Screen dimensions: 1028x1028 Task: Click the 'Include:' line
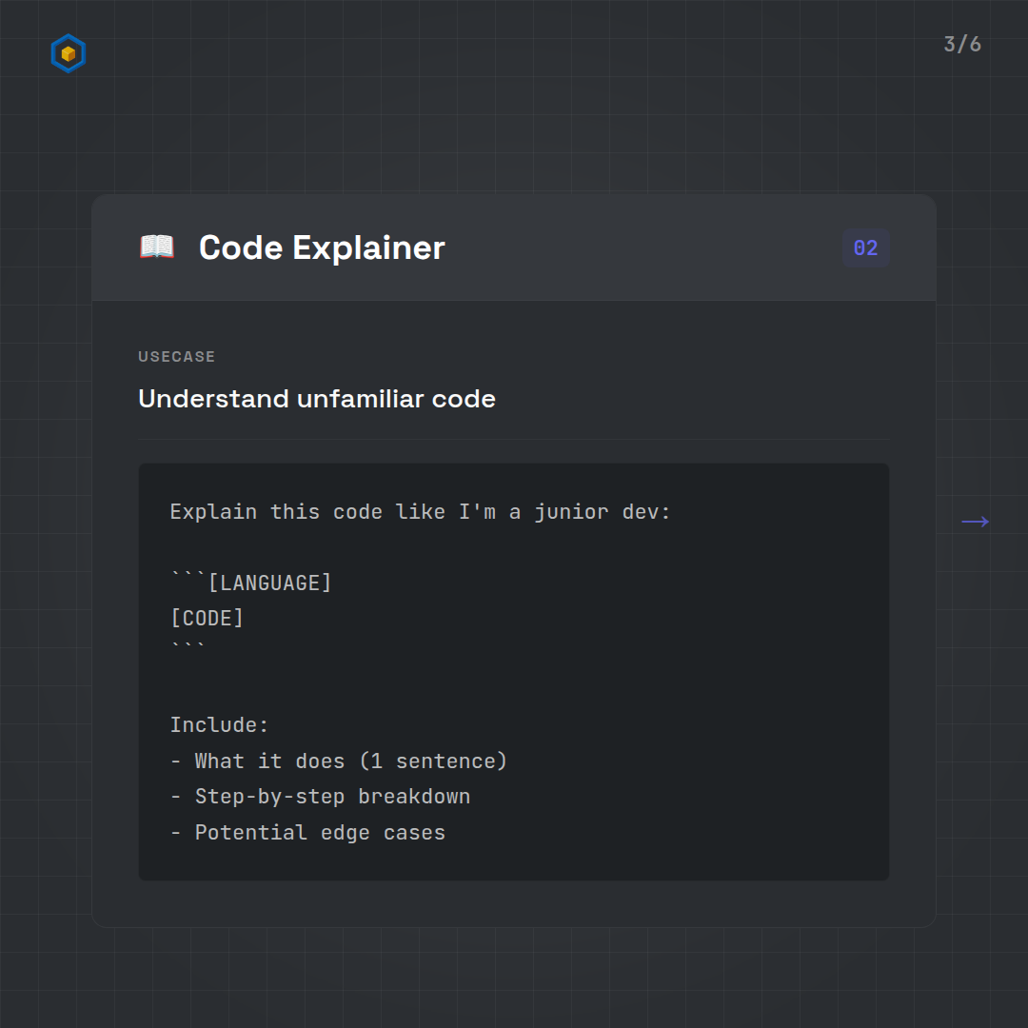click(x=220, y=725)
